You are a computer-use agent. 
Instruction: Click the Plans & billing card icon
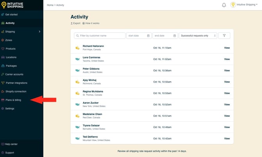pyautogui.click(x=3, y=100)
